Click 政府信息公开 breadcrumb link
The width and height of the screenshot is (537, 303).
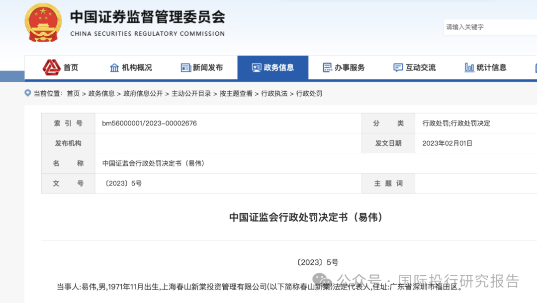pos(143,94)
